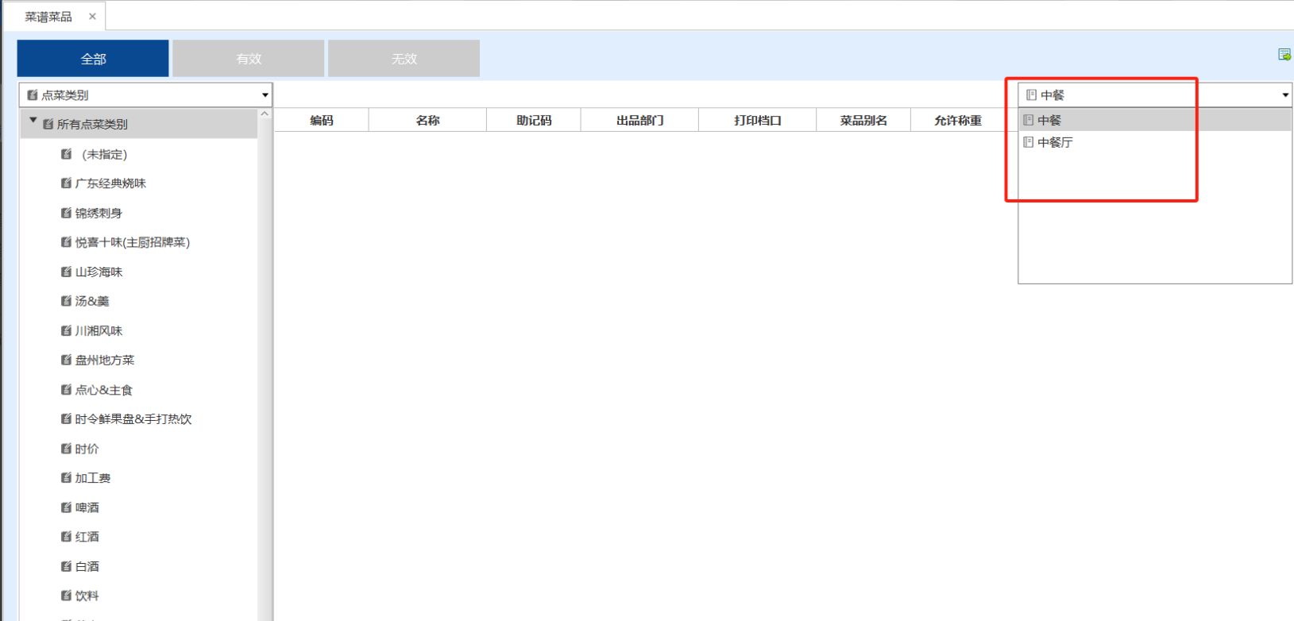Click the icon beside 锦绣刺身

(67, 213)
